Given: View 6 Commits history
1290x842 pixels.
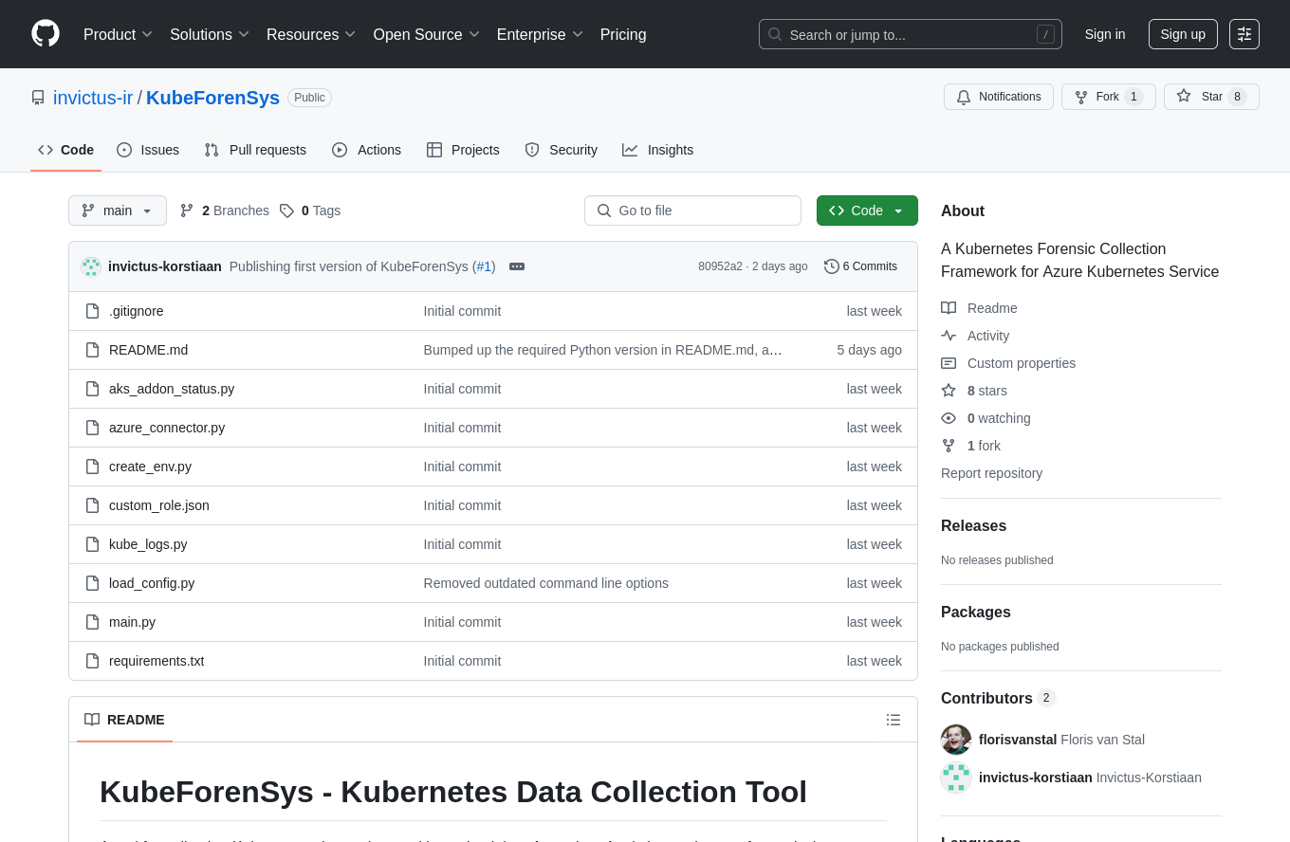Looking at the screenshot, I should point(861,266).
